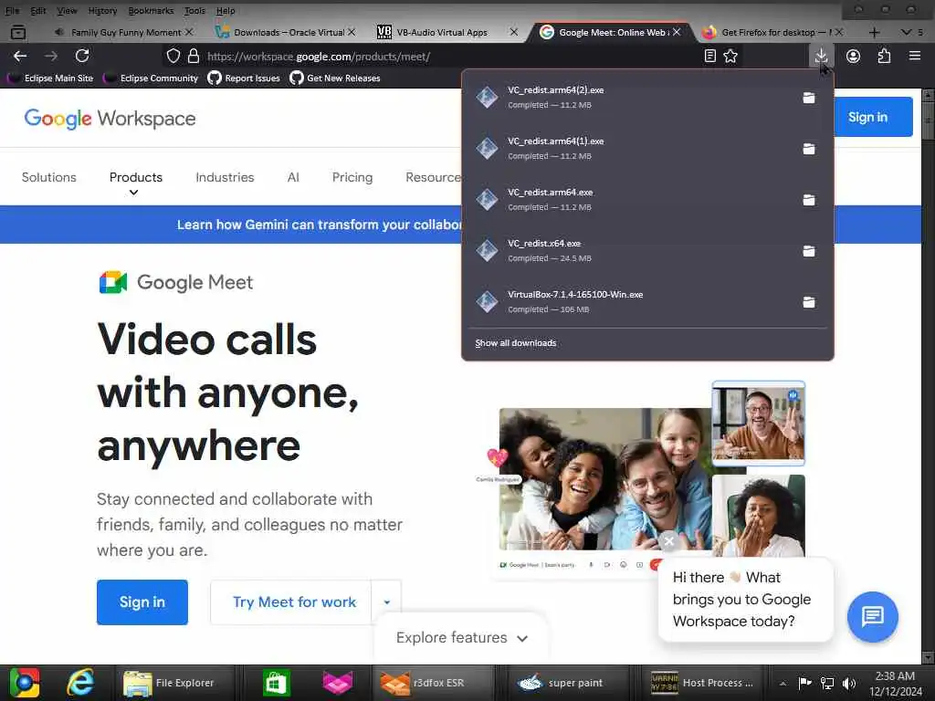Open Internet Explorer taskbar icon
The width and height of the screenshot is (935, 701).
80,683
